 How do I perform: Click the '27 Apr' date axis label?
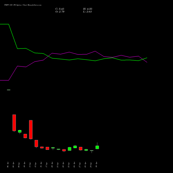click(80, 165)
